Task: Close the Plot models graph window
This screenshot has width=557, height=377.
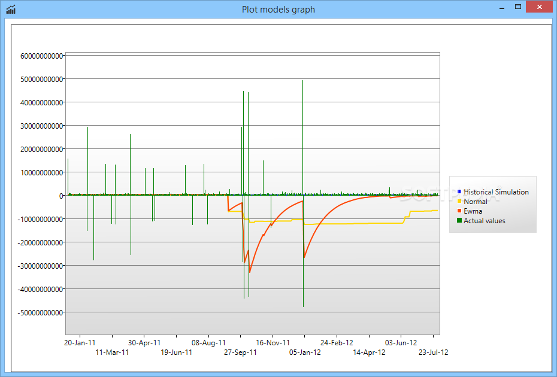Action: click(x=540, y=7)
